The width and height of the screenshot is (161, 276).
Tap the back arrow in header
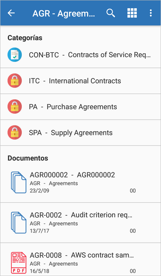(x=11, y=13)
